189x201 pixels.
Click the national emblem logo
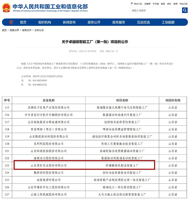click(x=6, y=8)
